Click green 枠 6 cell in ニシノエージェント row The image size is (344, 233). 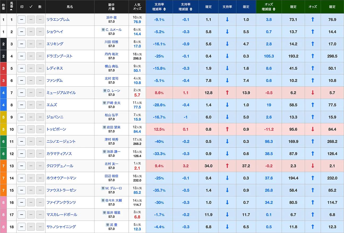click(x=3, y=142)
